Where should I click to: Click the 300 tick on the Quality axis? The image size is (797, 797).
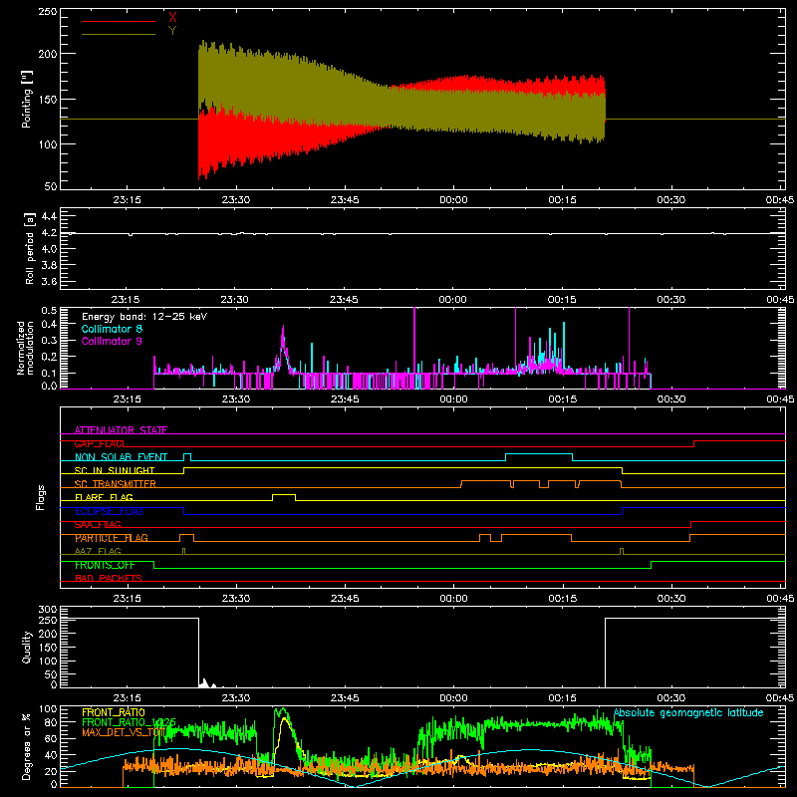point(48,609)
